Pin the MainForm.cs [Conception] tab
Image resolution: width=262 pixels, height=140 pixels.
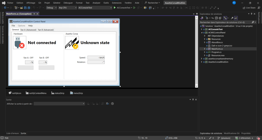pos(34,14)
